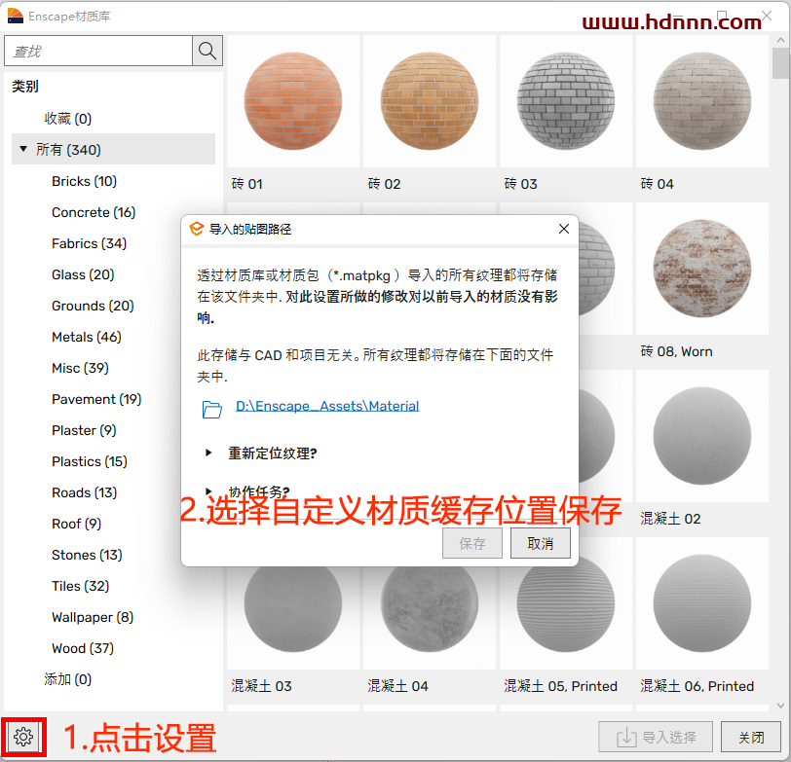Click the 关闭 button
The image size is (791, 762).
coord(751,737)
